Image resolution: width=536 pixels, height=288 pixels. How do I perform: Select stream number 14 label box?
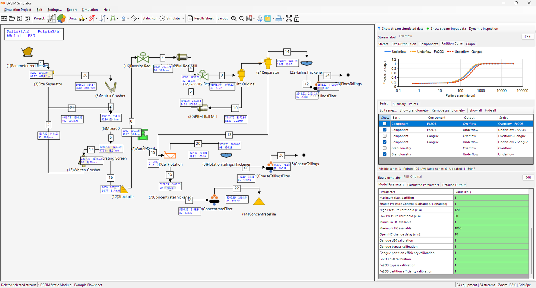click(287, 52)
